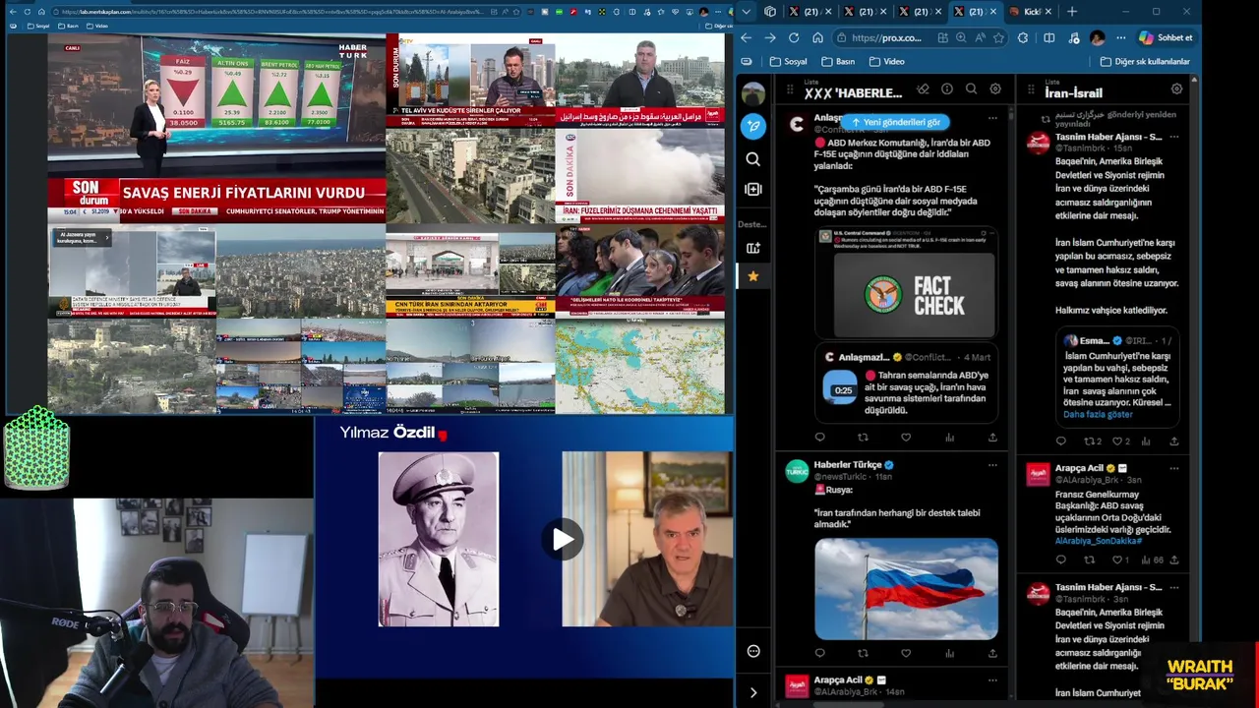Switch to the first X (21) tab
This screenshot has width=1259, height=708.
tap(809, 12)
